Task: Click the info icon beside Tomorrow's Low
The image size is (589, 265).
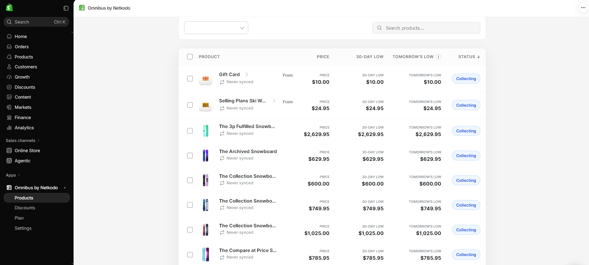Action: click(438, 57)
